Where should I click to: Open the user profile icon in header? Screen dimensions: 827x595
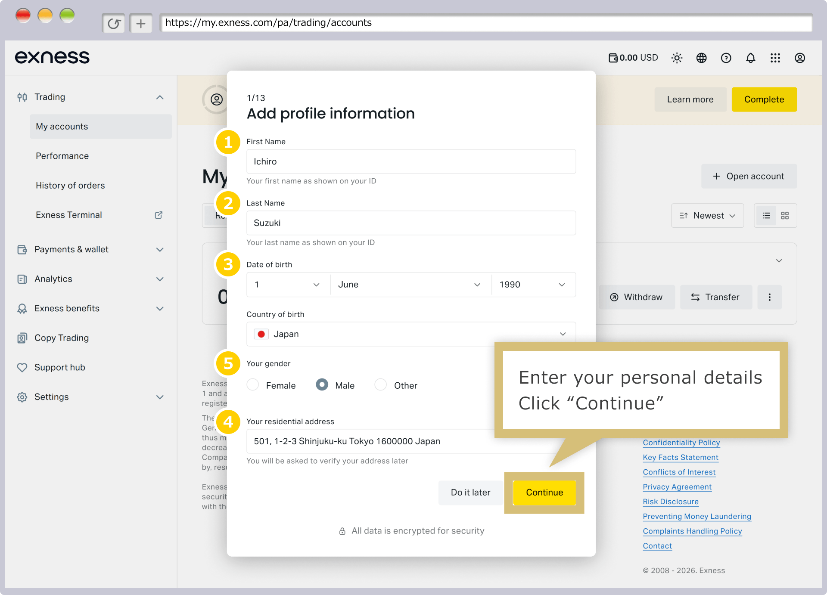[x=799, y=58]
